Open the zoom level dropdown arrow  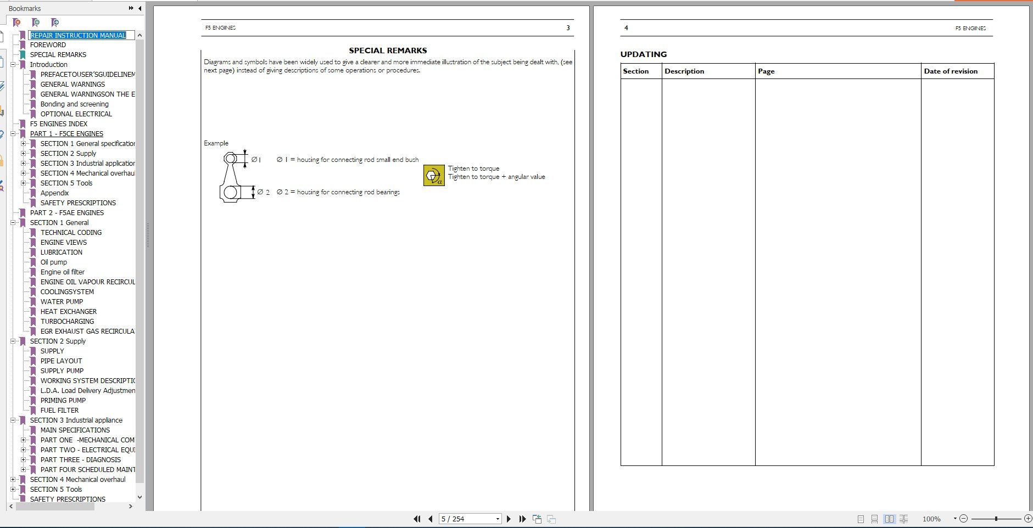pos(955,519)
